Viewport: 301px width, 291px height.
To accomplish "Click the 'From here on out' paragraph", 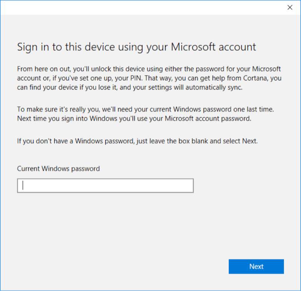I will click(x=149, y=78).
